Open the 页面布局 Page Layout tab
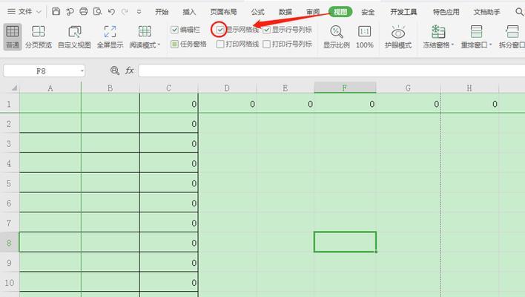The width and height of the screenshot is (525, 297). [x=223, y=12]
